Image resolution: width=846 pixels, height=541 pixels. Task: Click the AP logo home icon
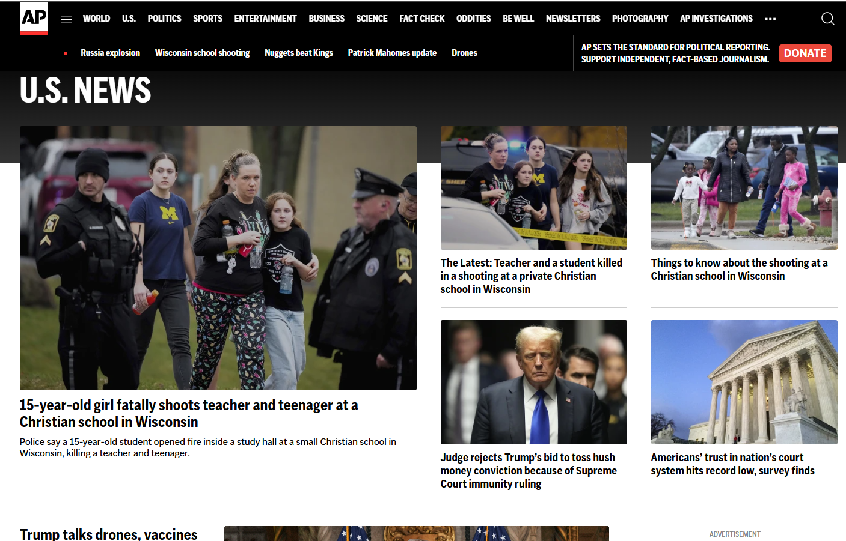click(34, 17)
